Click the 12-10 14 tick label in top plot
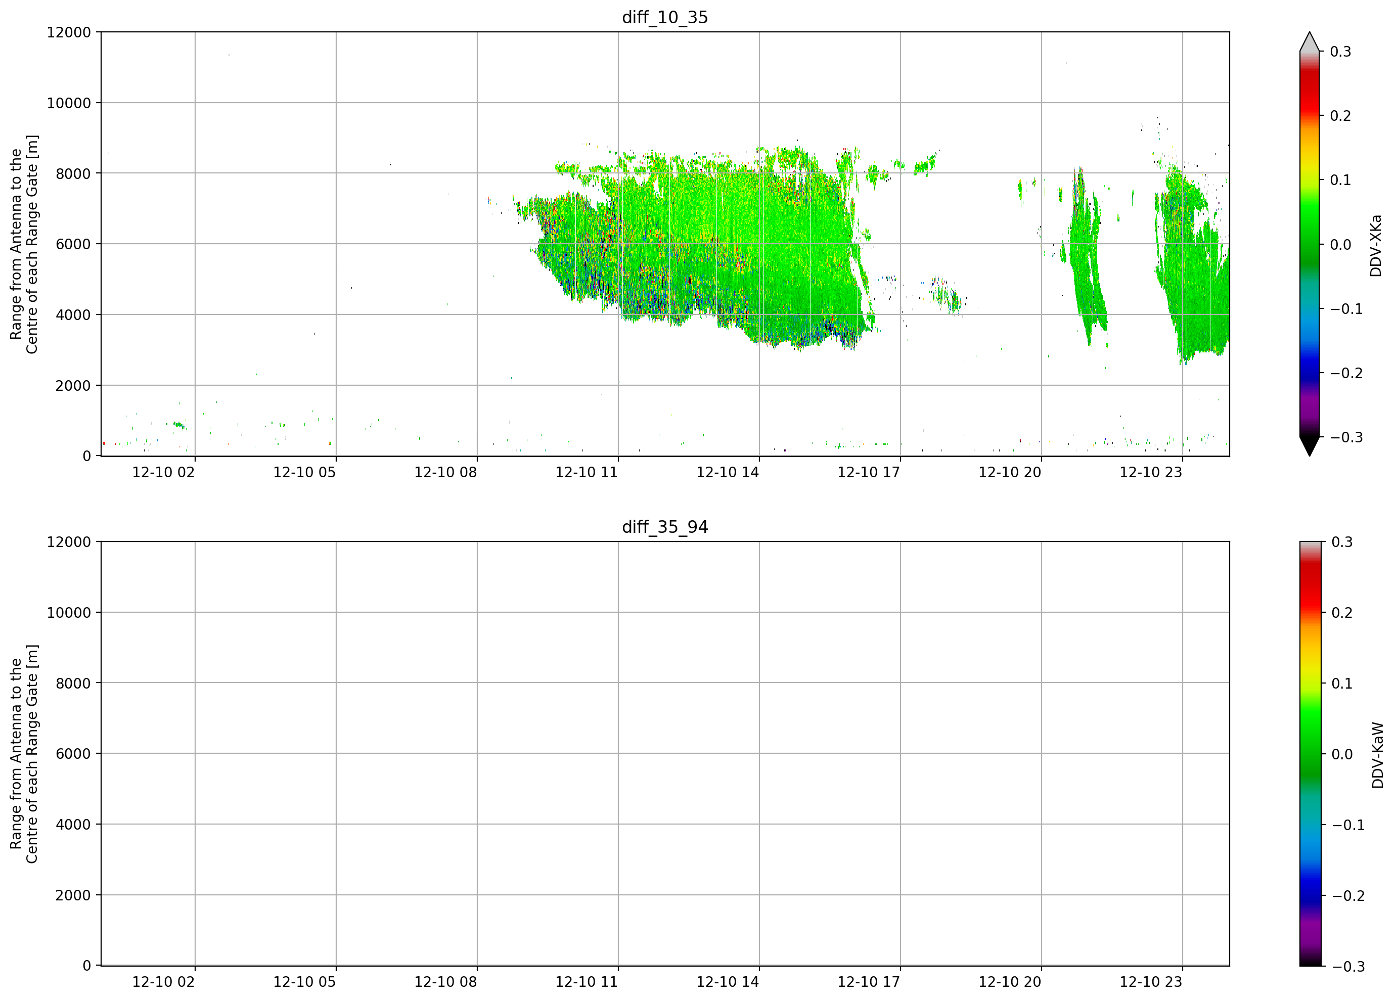 click(x=728, y=472)
